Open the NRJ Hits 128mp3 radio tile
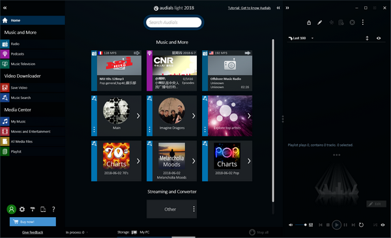Viewport: 391px width, 238px height. (x=116, y=70)
